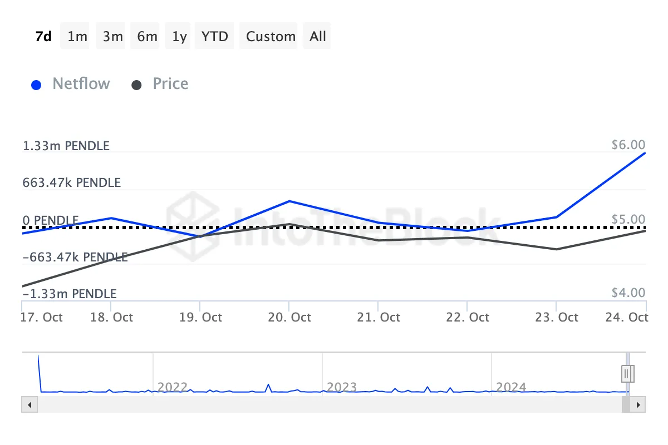Select the YTD time range

point(214,36)
